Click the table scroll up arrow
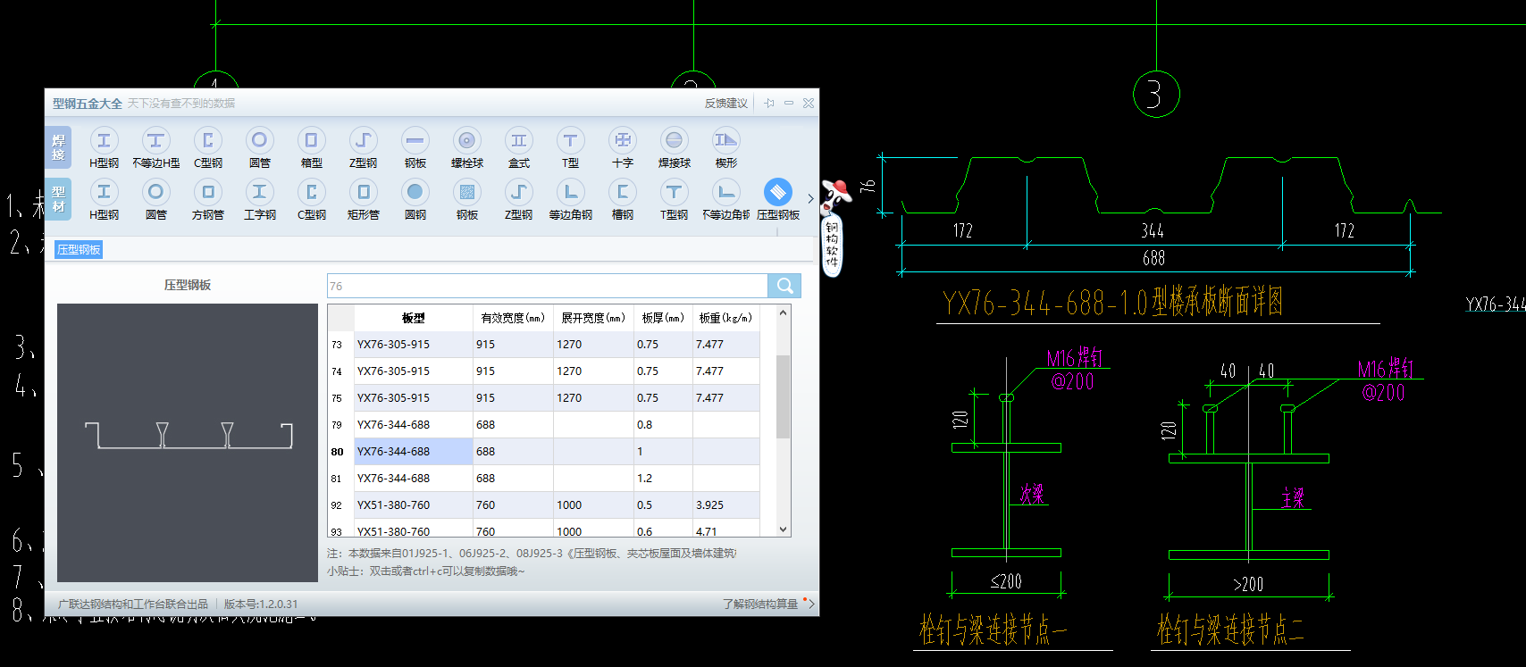The image size is (1526, 667). point(784,313)
